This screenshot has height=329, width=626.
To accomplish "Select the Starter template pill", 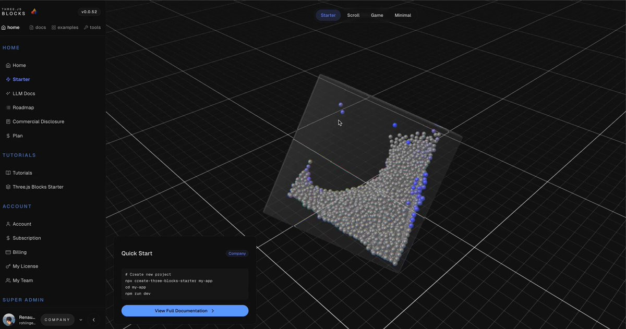I will pyautogui.click(x=328, y=15).
